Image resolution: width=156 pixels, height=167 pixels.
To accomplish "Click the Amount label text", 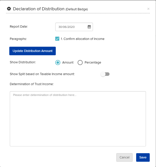I will (x=68, y=63).
